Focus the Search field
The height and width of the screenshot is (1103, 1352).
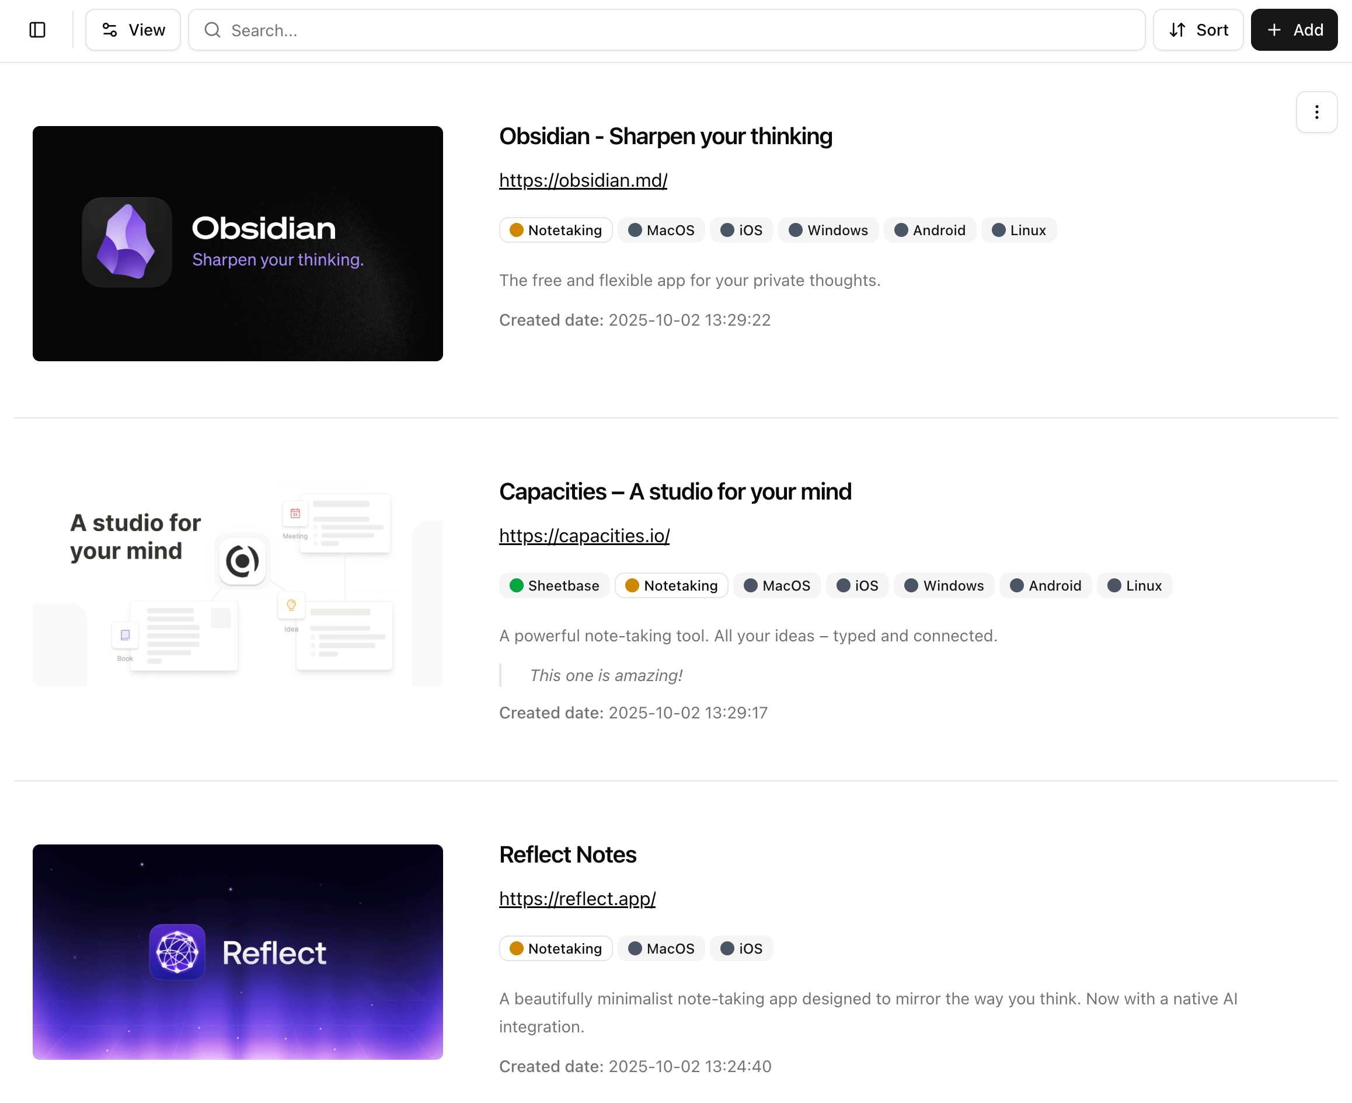[x=666, y=30]
